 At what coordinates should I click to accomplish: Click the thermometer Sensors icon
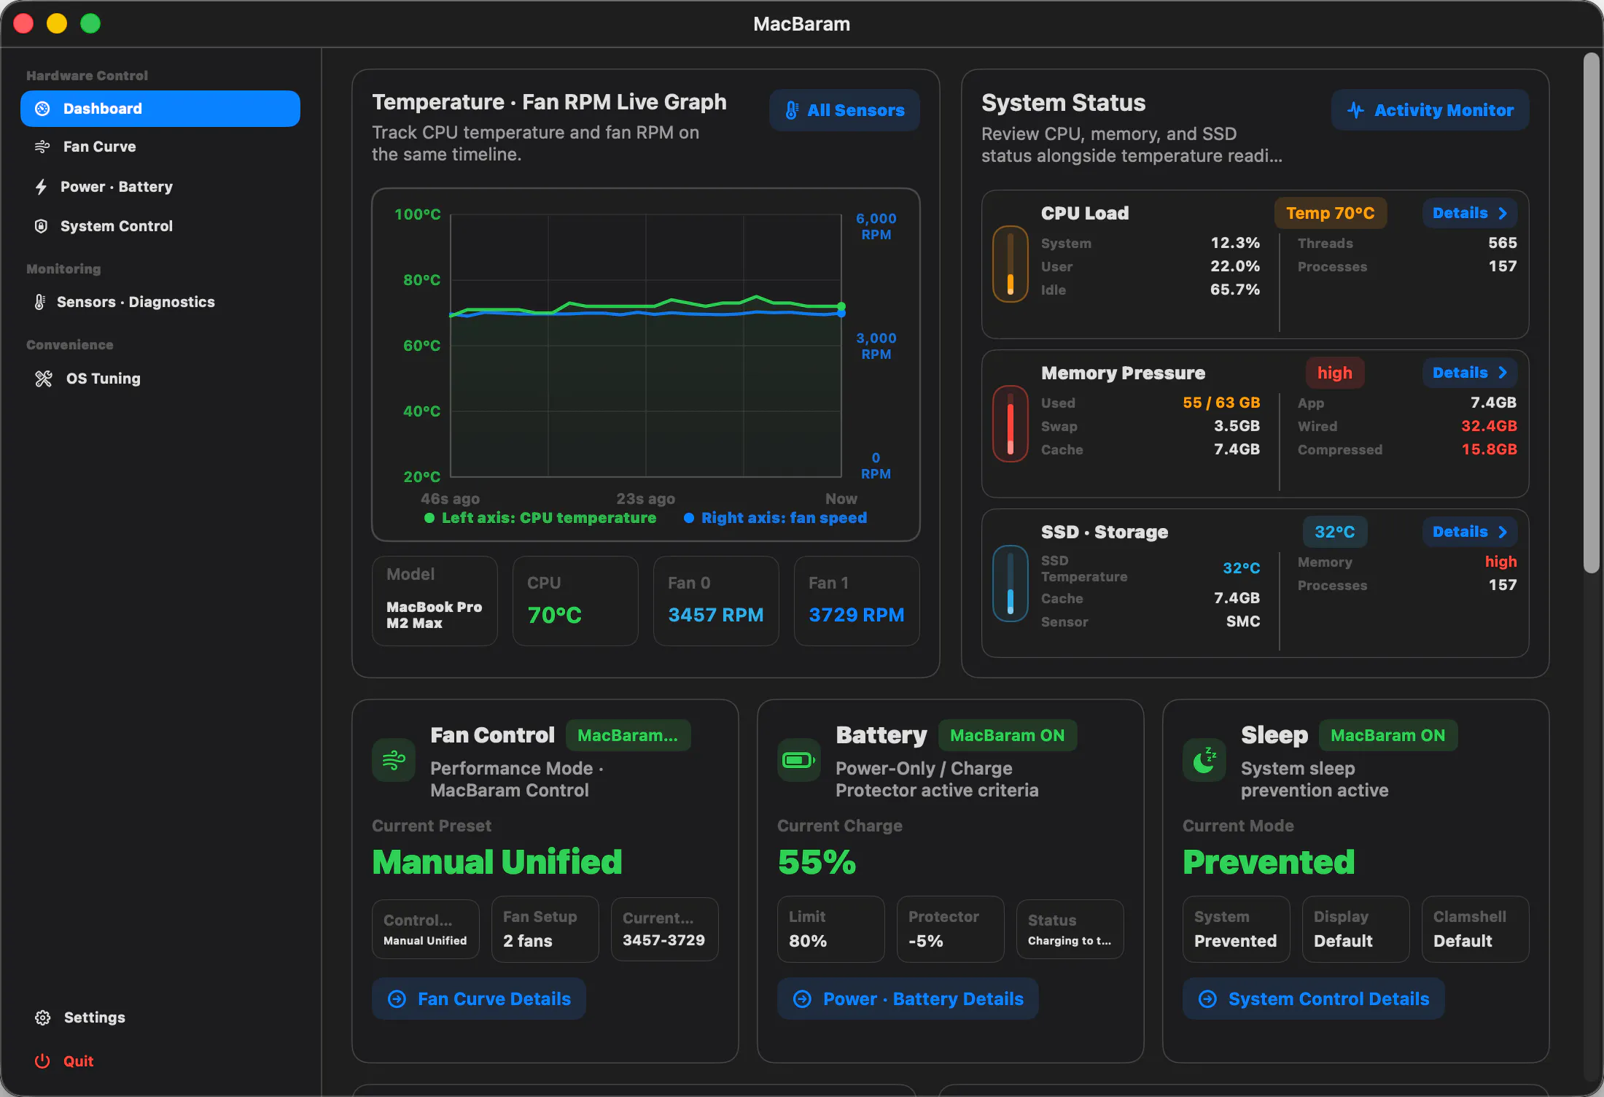[x=40, y=302]
